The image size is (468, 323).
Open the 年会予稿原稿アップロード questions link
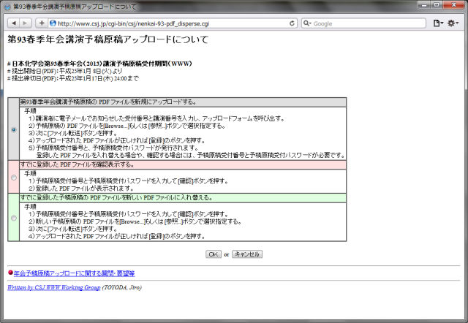coord(75,273)
